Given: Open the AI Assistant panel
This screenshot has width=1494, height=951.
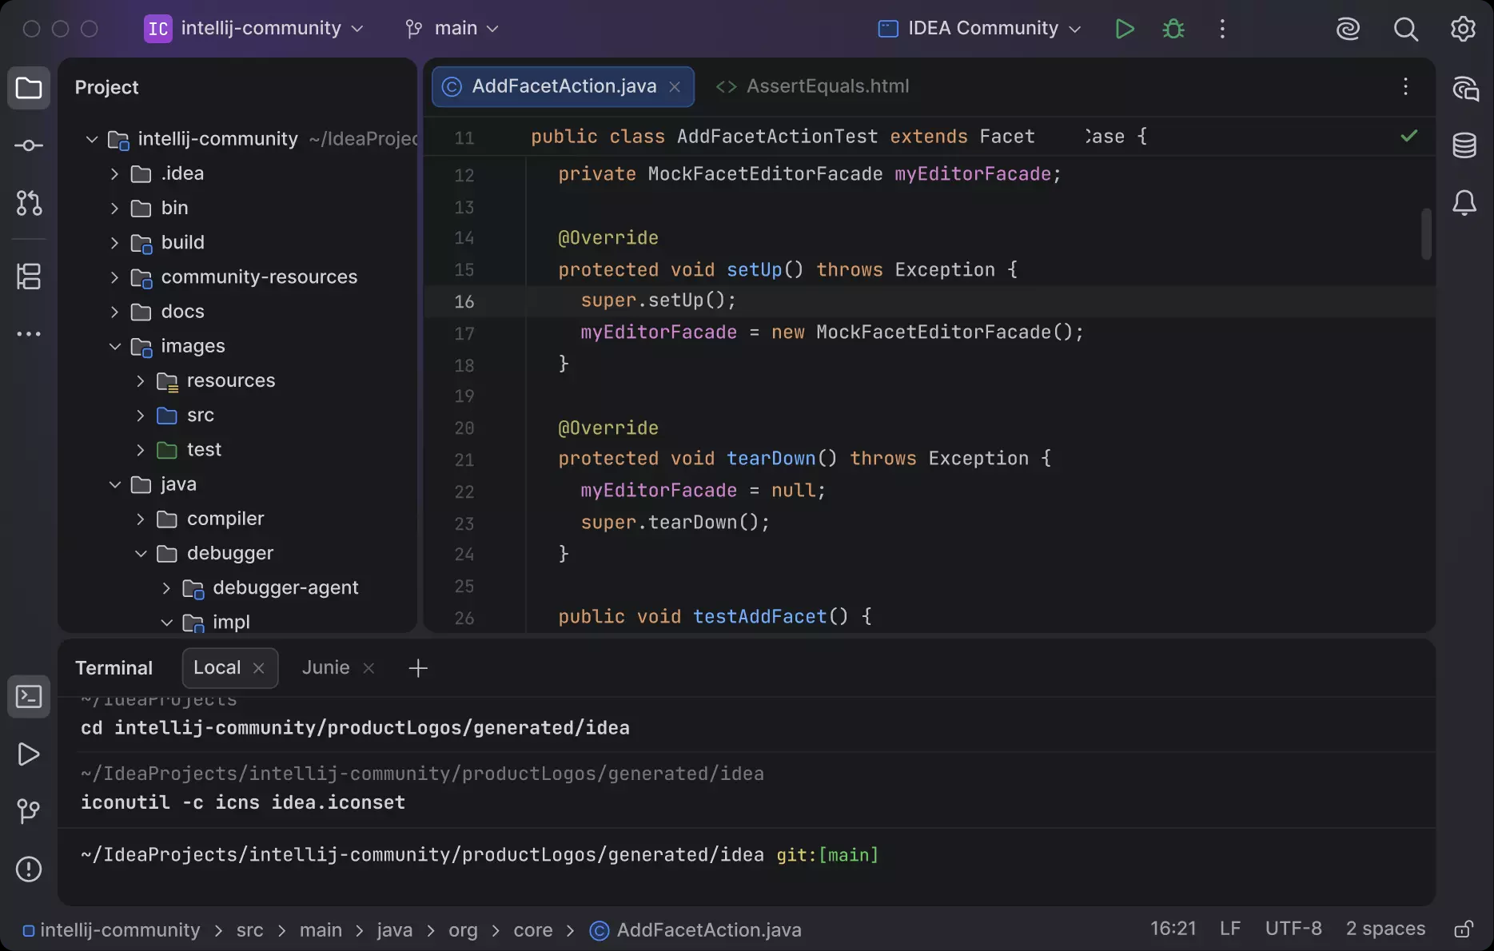Looking at the screenshot, I should [x=1465, y=88].
